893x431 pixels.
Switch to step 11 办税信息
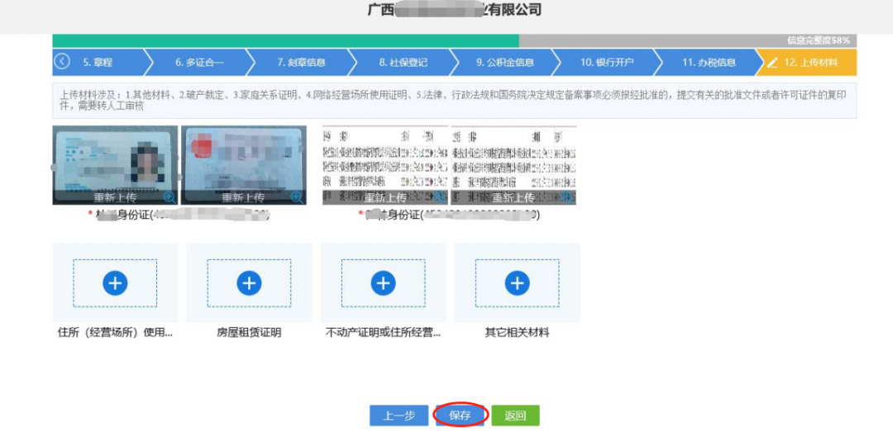709,63
